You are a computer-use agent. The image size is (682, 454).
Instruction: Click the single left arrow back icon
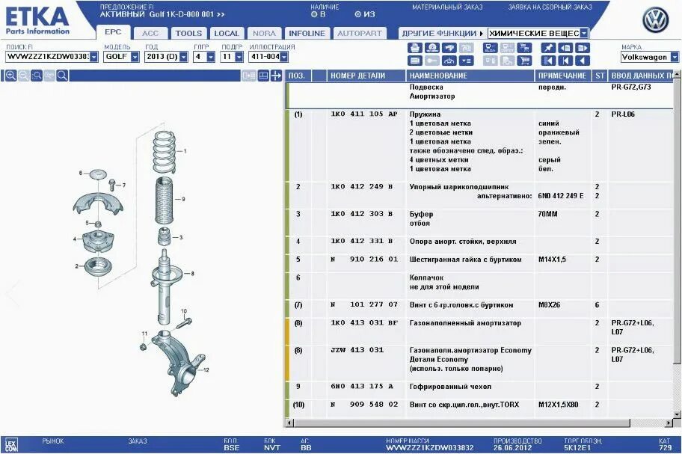583,61
